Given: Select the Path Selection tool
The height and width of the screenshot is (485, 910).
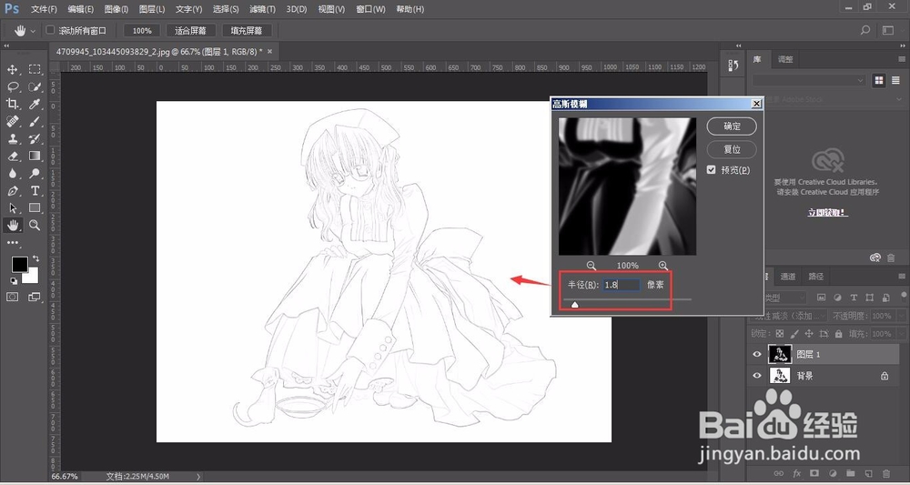Looking at the screenshot, I should [12, 208].
